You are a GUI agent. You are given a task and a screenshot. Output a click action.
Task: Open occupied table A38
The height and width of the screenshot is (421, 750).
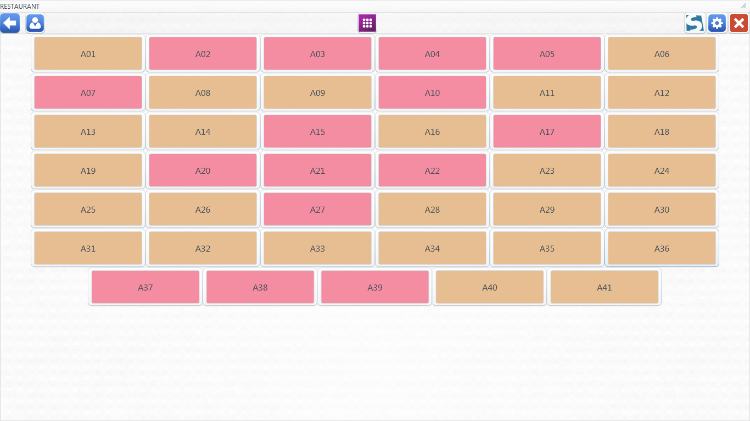point(260,287)
